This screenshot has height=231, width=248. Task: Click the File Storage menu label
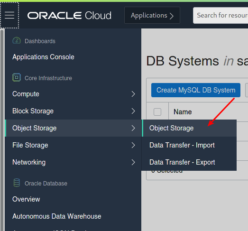tap(30, 145)
